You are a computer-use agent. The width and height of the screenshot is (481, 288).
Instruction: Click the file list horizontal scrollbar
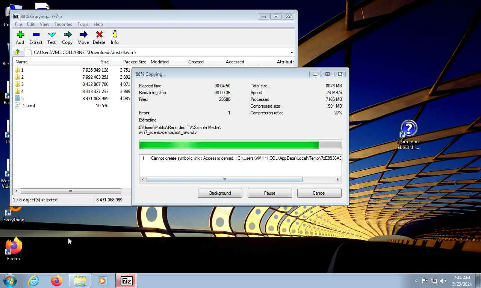(70, 191)
